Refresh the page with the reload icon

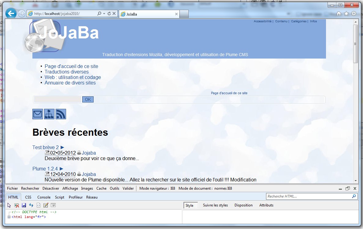point(109,14)
